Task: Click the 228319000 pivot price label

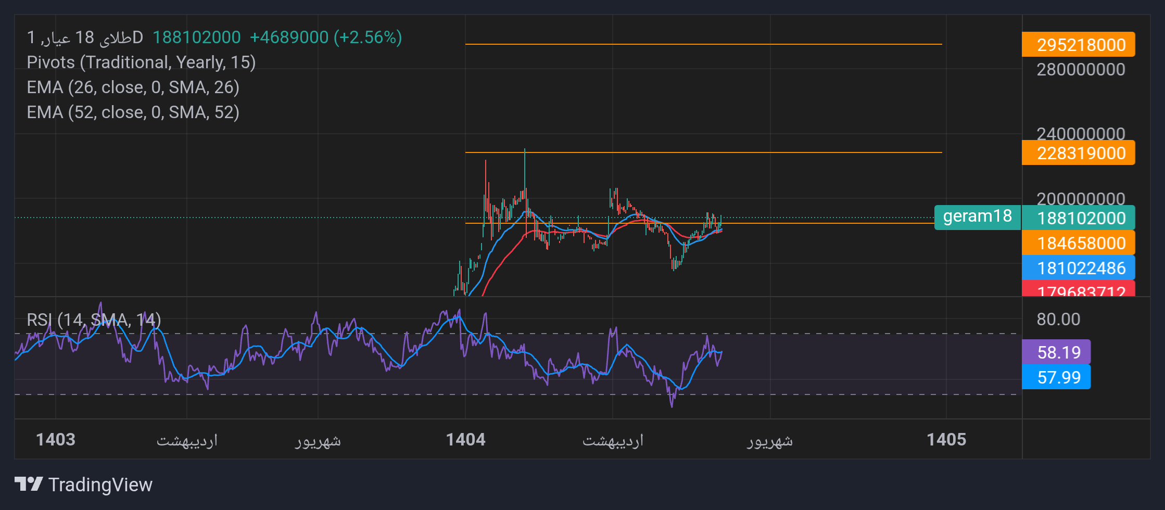Action: pos(1079,153)
